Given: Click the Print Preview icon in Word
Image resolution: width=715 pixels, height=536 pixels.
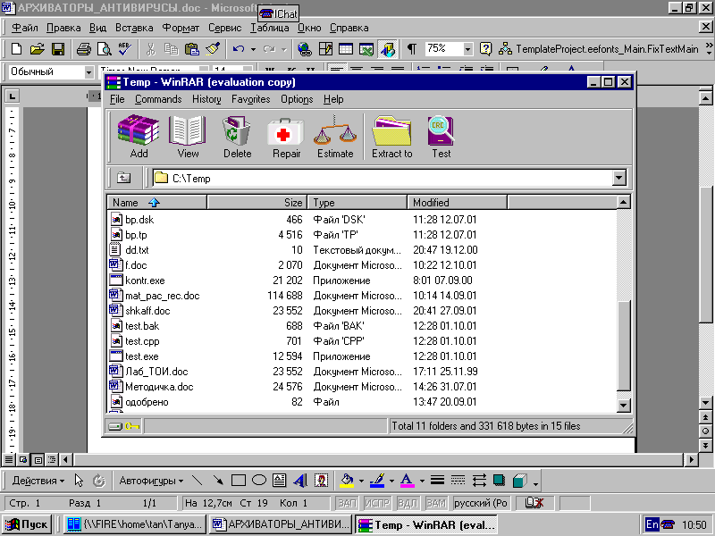Looking at the screenshot, I should 105,49.
